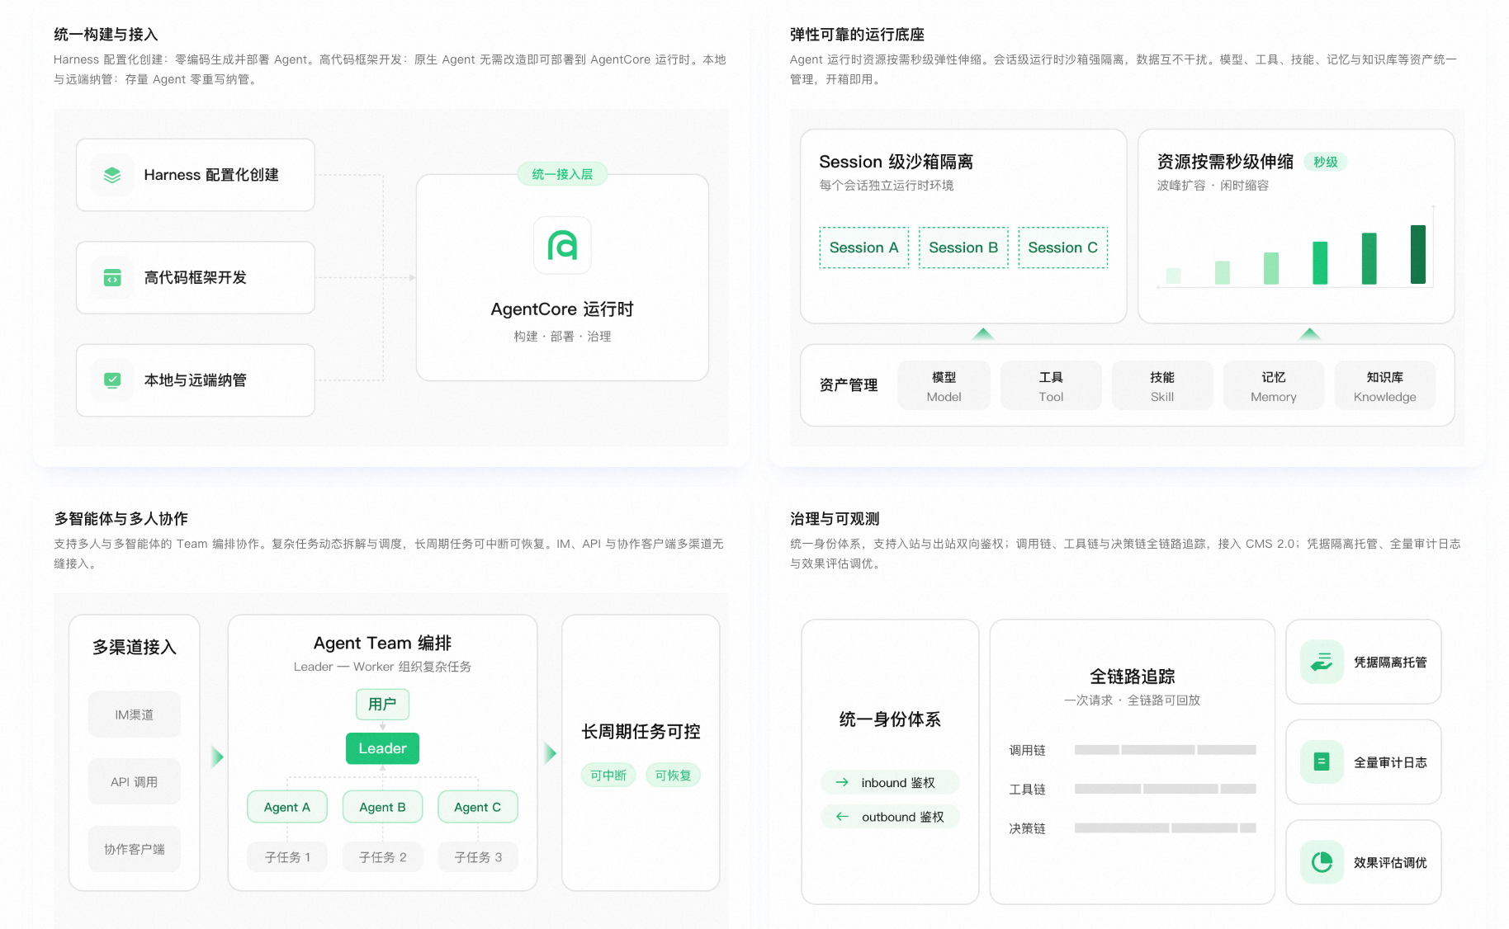Click the lightest green bar in scaling chart
1509x929 pixels.
[x=1173, y=276]
